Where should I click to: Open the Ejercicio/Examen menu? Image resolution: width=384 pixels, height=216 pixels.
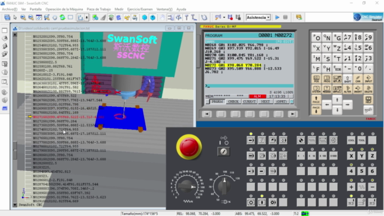pyautogui.click(x=140, y=9)
